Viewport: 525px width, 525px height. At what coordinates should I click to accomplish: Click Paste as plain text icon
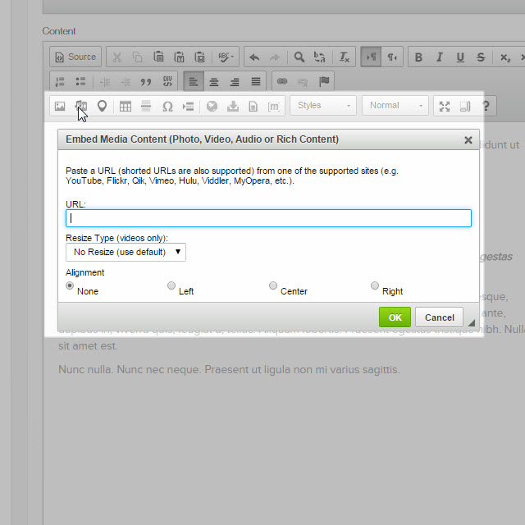point(179,57)
